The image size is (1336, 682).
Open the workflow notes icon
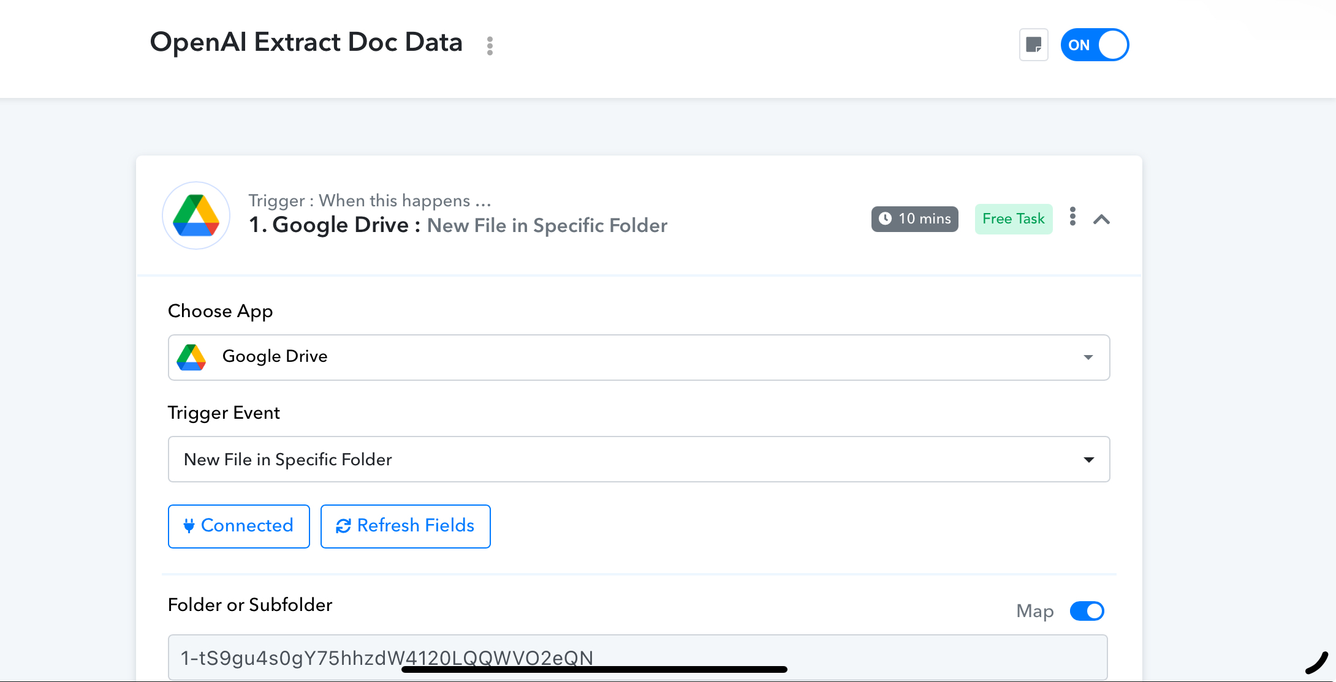(x=1034, y=45)
